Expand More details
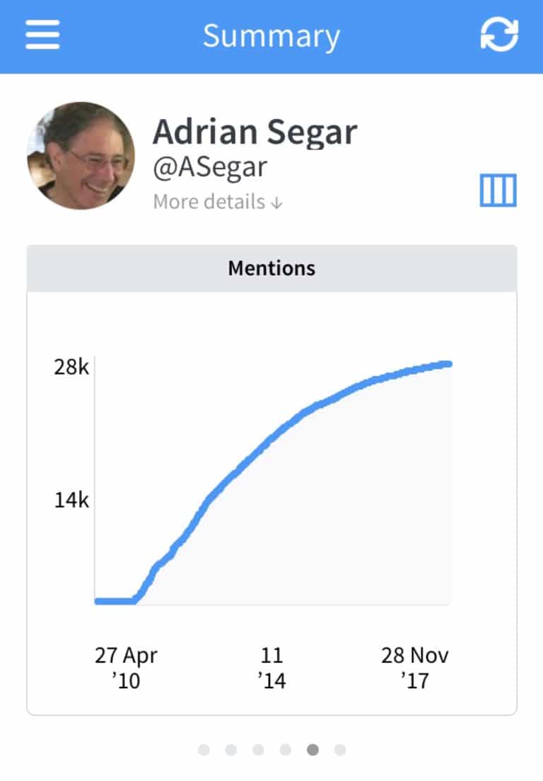Viewport: 543px width, 781px height. (x=218, y=202)
